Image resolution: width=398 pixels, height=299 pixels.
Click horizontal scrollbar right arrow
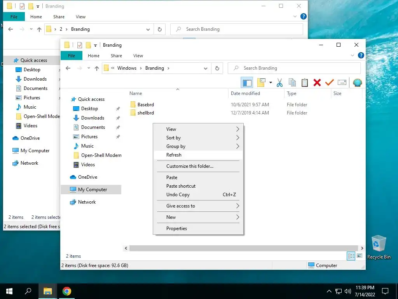362,248
